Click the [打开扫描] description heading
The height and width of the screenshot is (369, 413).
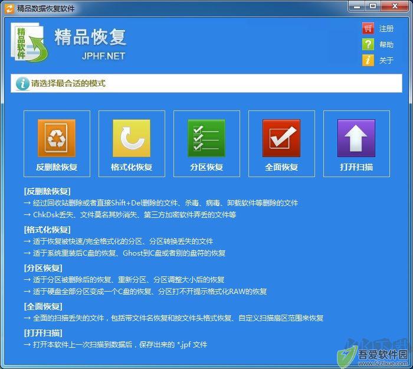43,333
